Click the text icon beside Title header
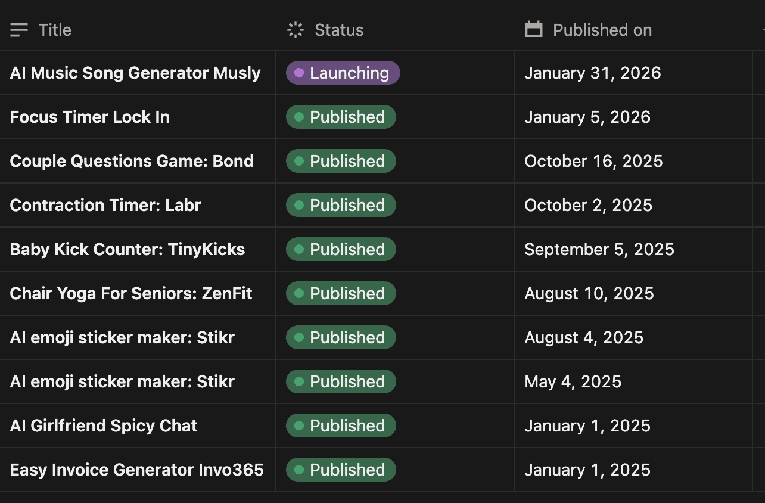Image resolution: width=765 pixels, height=503 pixels. point(19,30)
